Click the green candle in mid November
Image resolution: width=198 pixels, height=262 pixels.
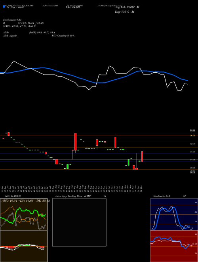(128, 162)
